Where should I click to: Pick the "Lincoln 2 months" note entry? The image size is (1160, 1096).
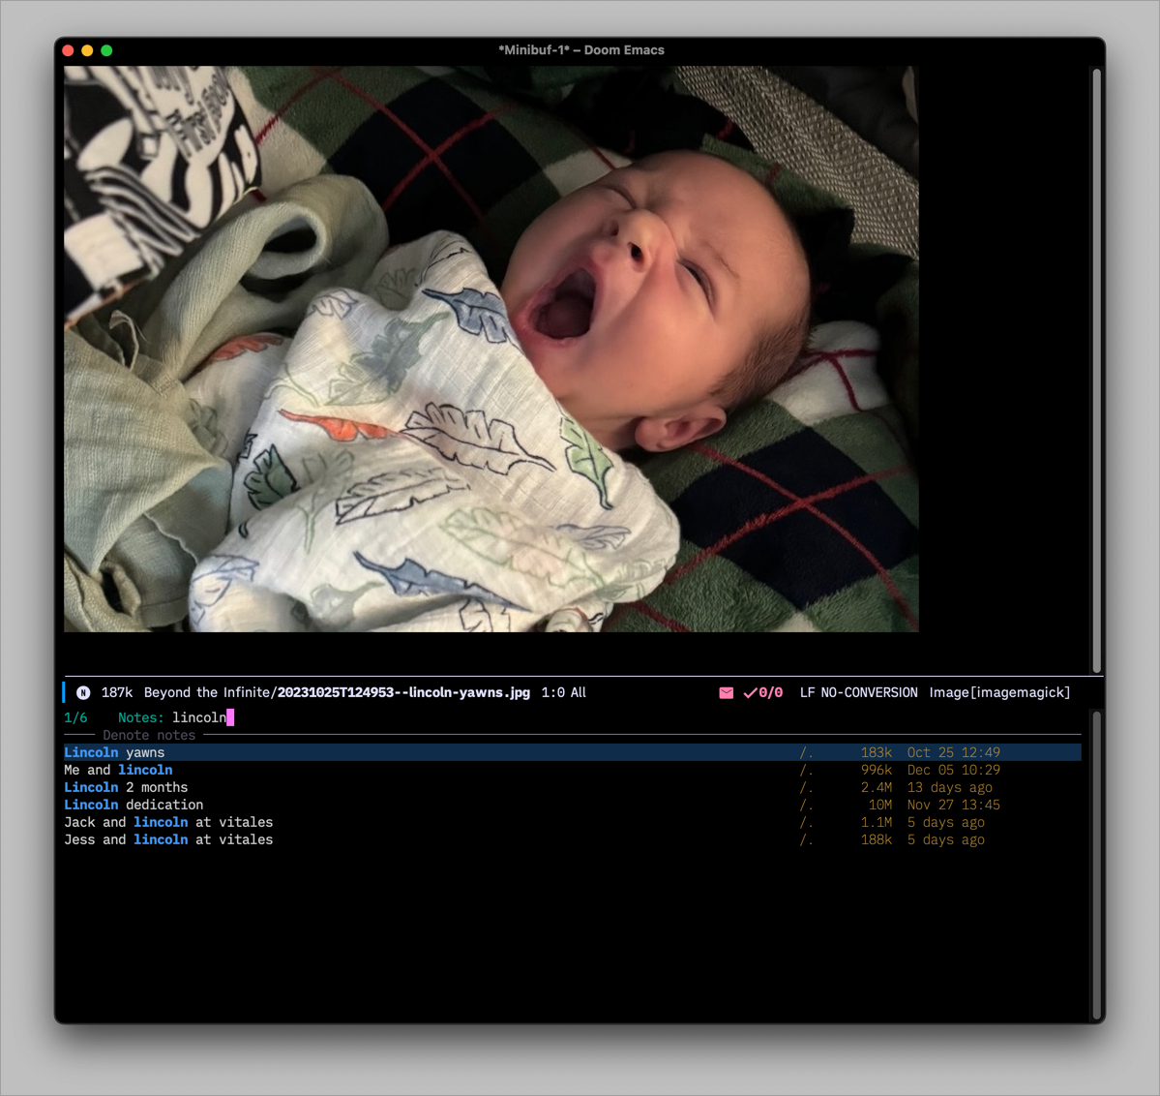tap(126, 787)
